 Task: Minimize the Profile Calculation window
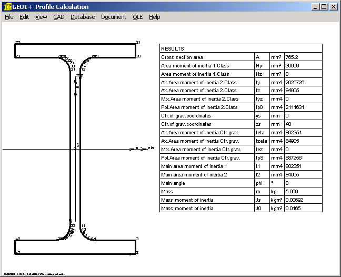315,7
